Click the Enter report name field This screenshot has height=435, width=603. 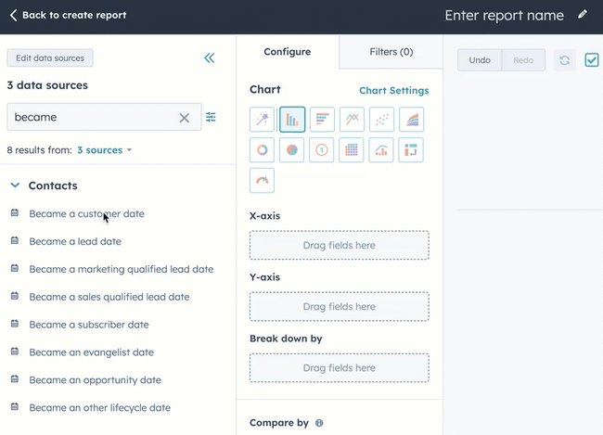pos(504,16)
